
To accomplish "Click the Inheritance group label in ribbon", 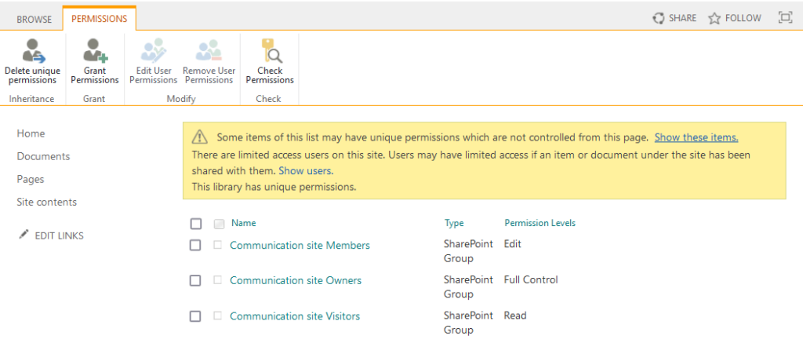I will pyautogui.click(x=31, y=99).
